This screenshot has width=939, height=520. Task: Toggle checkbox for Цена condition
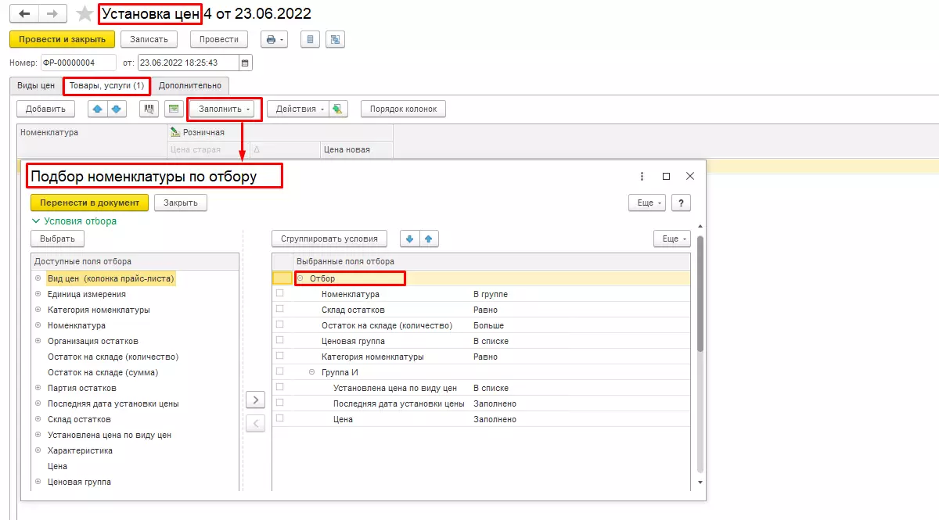(279, 418)
